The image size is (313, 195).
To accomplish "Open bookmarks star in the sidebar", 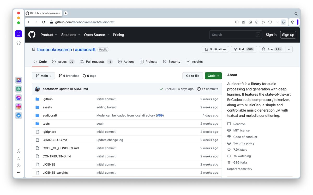I will (x=19, y=43).
